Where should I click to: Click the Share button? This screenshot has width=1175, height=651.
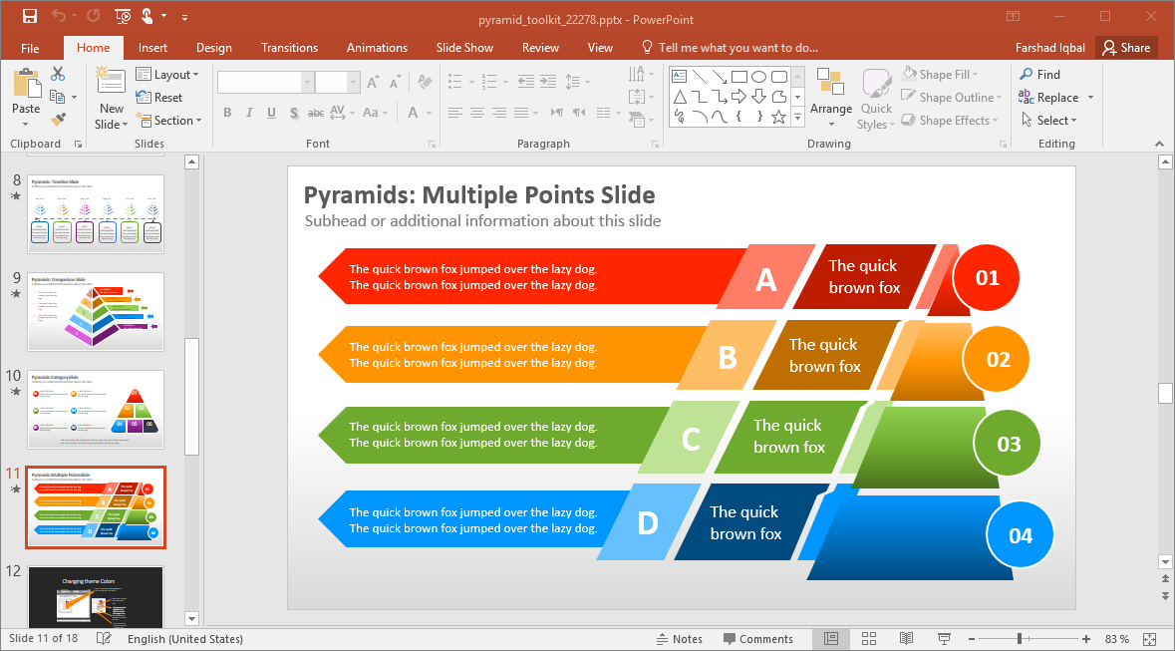[1125, 48]
